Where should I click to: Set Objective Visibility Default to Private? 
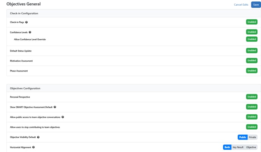coord(253,137)
